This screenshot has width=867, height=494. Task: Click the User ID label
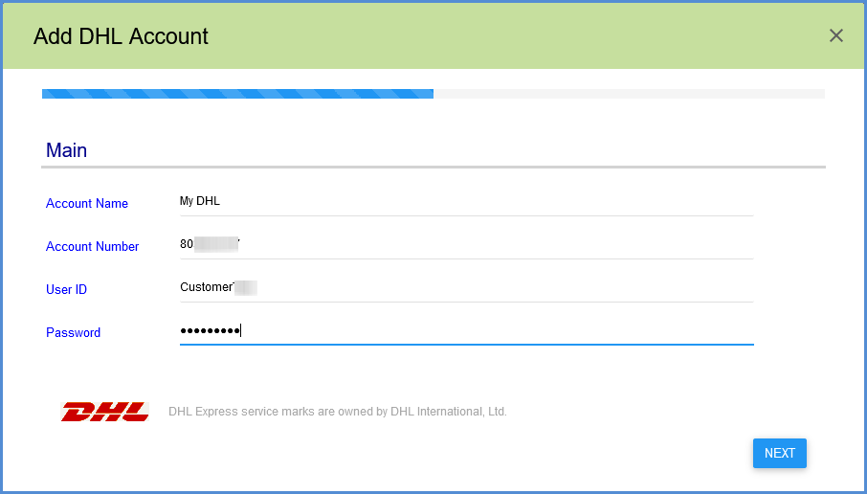(66, 290)
